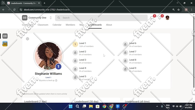The height and width of the screenshot is (110, 195).
Task: Click the page vertical scrollbar
Action: click(194, 52)
